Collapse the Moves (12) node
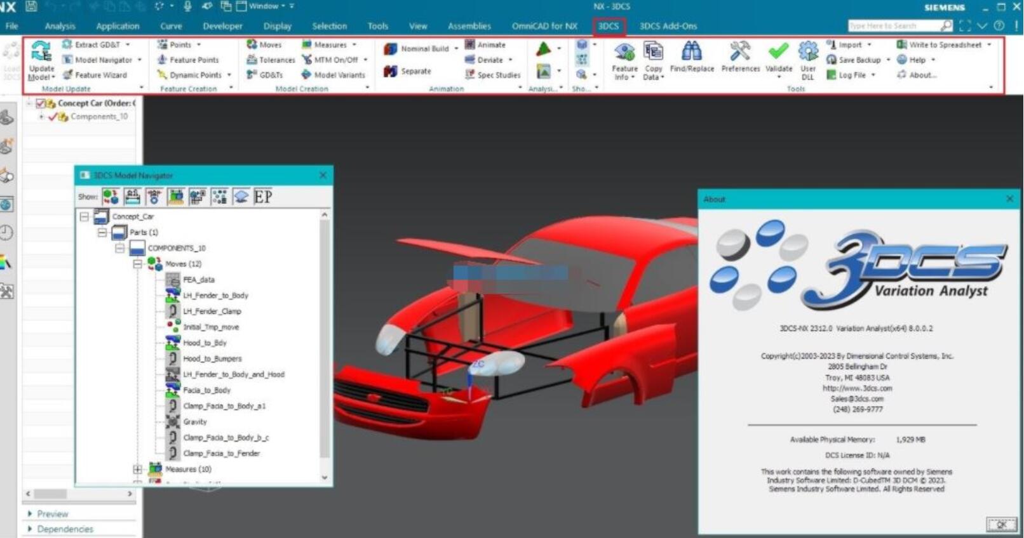 [x=138, y=264]
